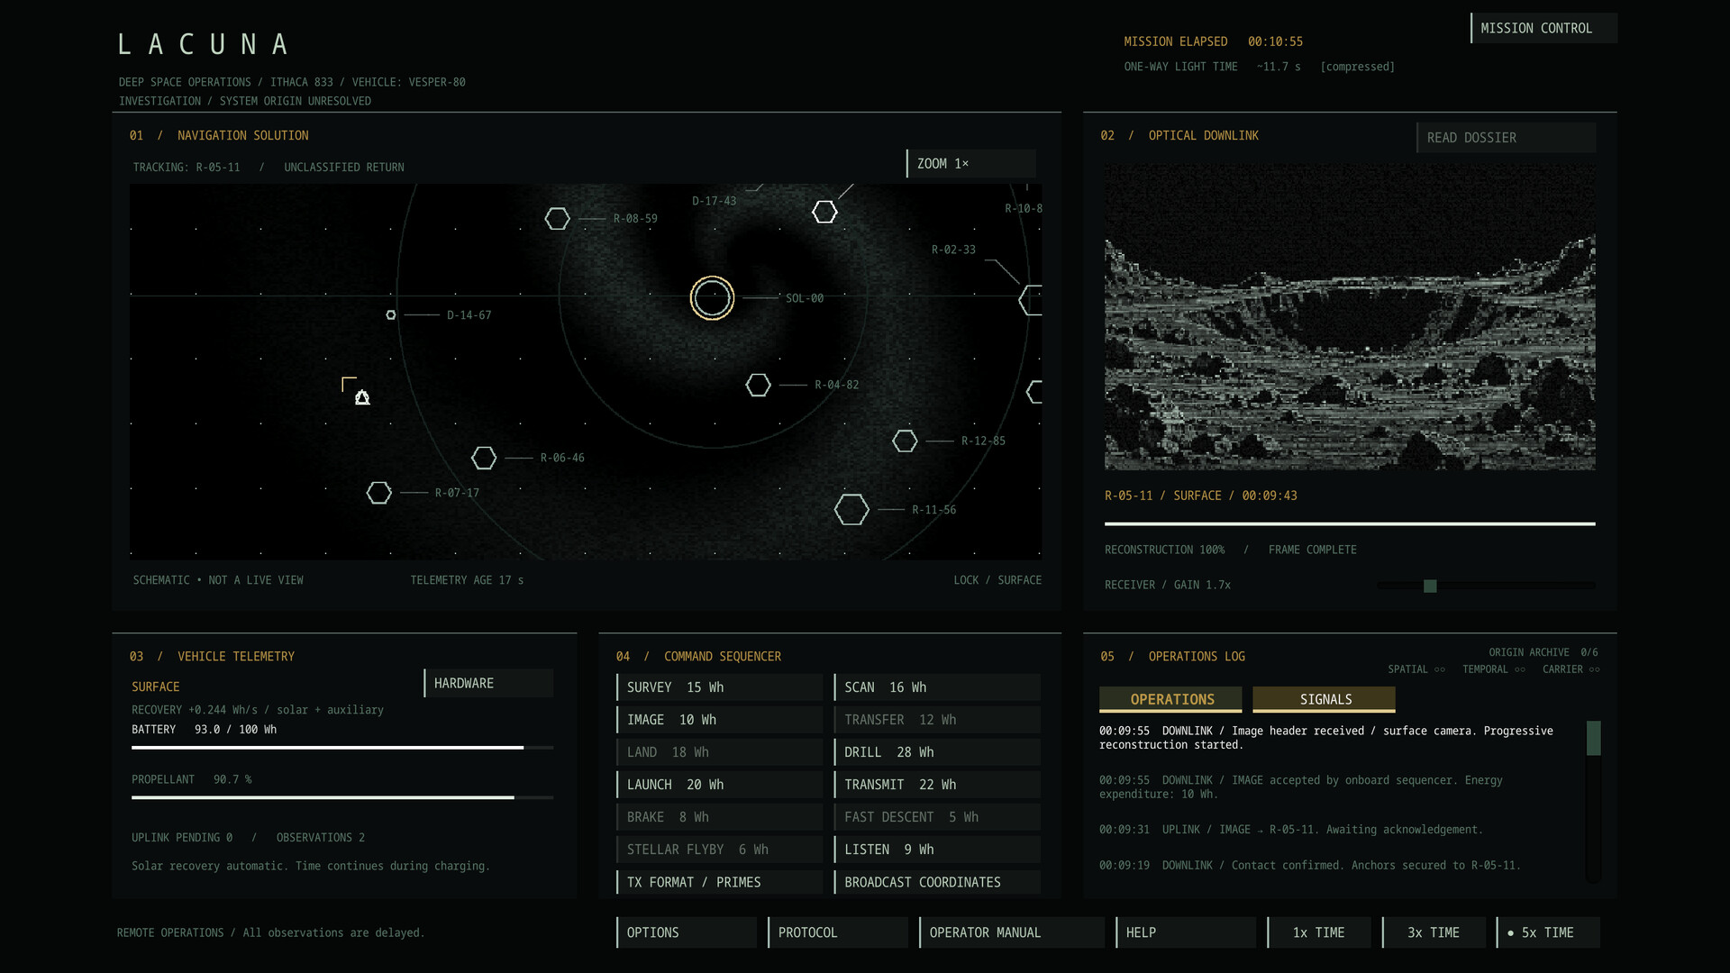Screen dimensions: 1730x973
Task: Click the vehicle triangle marker on map
Action: [x=362, y=397]
